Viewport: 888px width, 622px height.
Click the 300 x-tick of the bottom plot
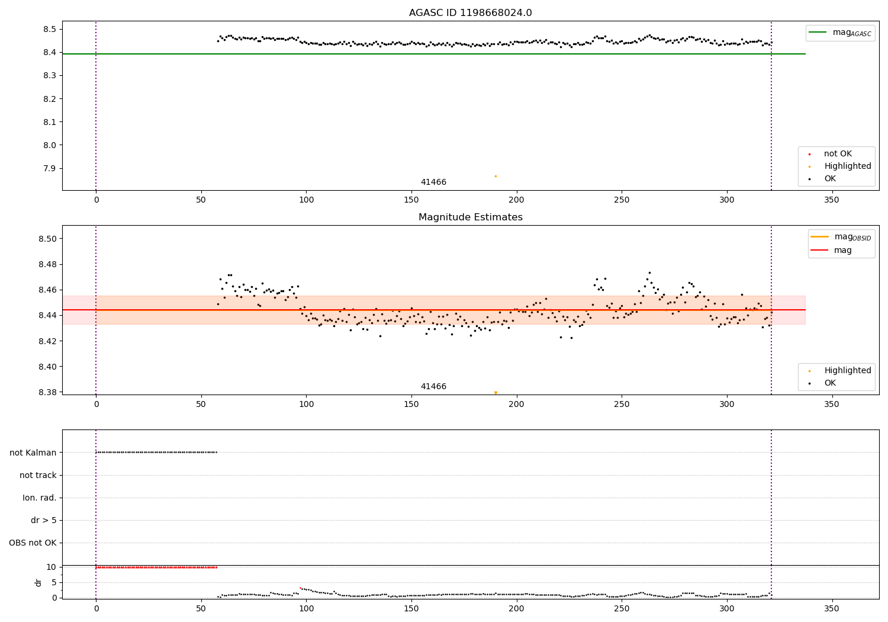726,608
